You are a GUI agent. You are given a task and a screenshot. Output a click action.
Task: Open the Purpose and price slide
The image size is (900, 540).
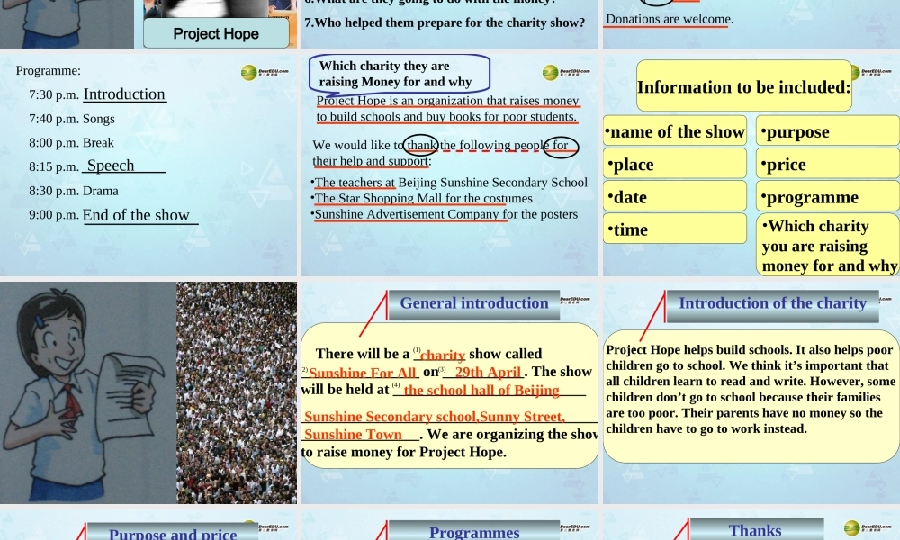point(148,525)
